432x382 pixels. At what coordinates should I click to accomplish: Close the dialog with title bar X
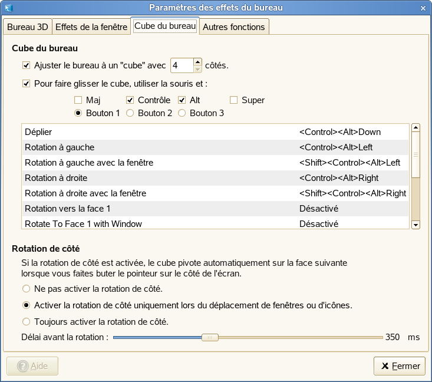point(423,8)
